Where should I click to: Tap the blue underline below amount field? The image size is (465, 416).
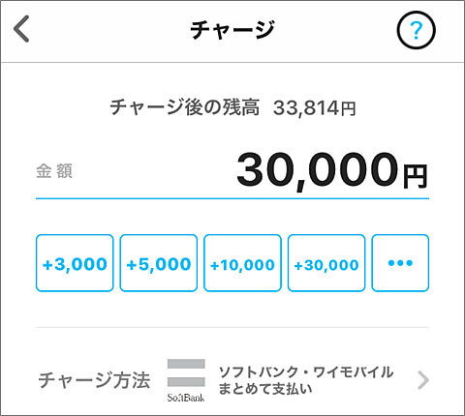(232, 198)
